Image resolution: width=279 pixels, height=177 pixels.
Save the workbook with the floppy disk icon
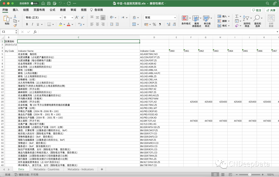49,3
